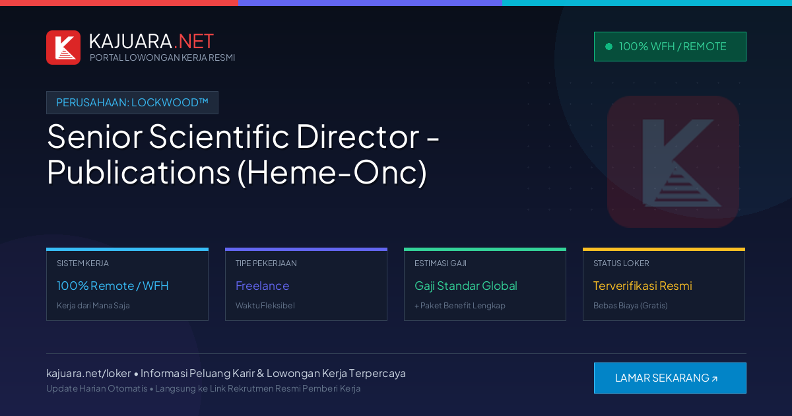The width and height of the screenshot is (792, 416).
Task: Click the "Bebas Biaya (Gratis)" text
Action: tap(630, 306)
